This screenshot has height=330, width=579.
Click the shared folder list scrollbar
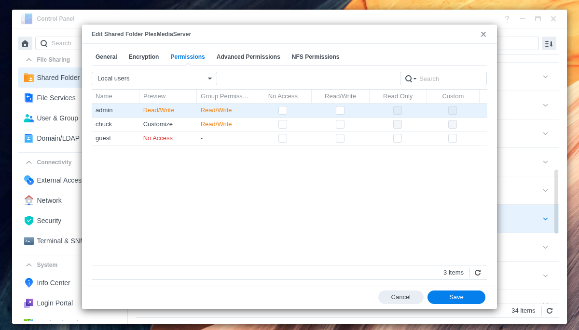click(x=556, y=201)
